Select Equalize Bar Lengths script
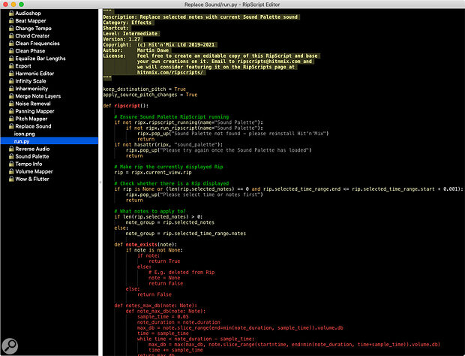This screenshot has height=356, width=465. point(40,58)
